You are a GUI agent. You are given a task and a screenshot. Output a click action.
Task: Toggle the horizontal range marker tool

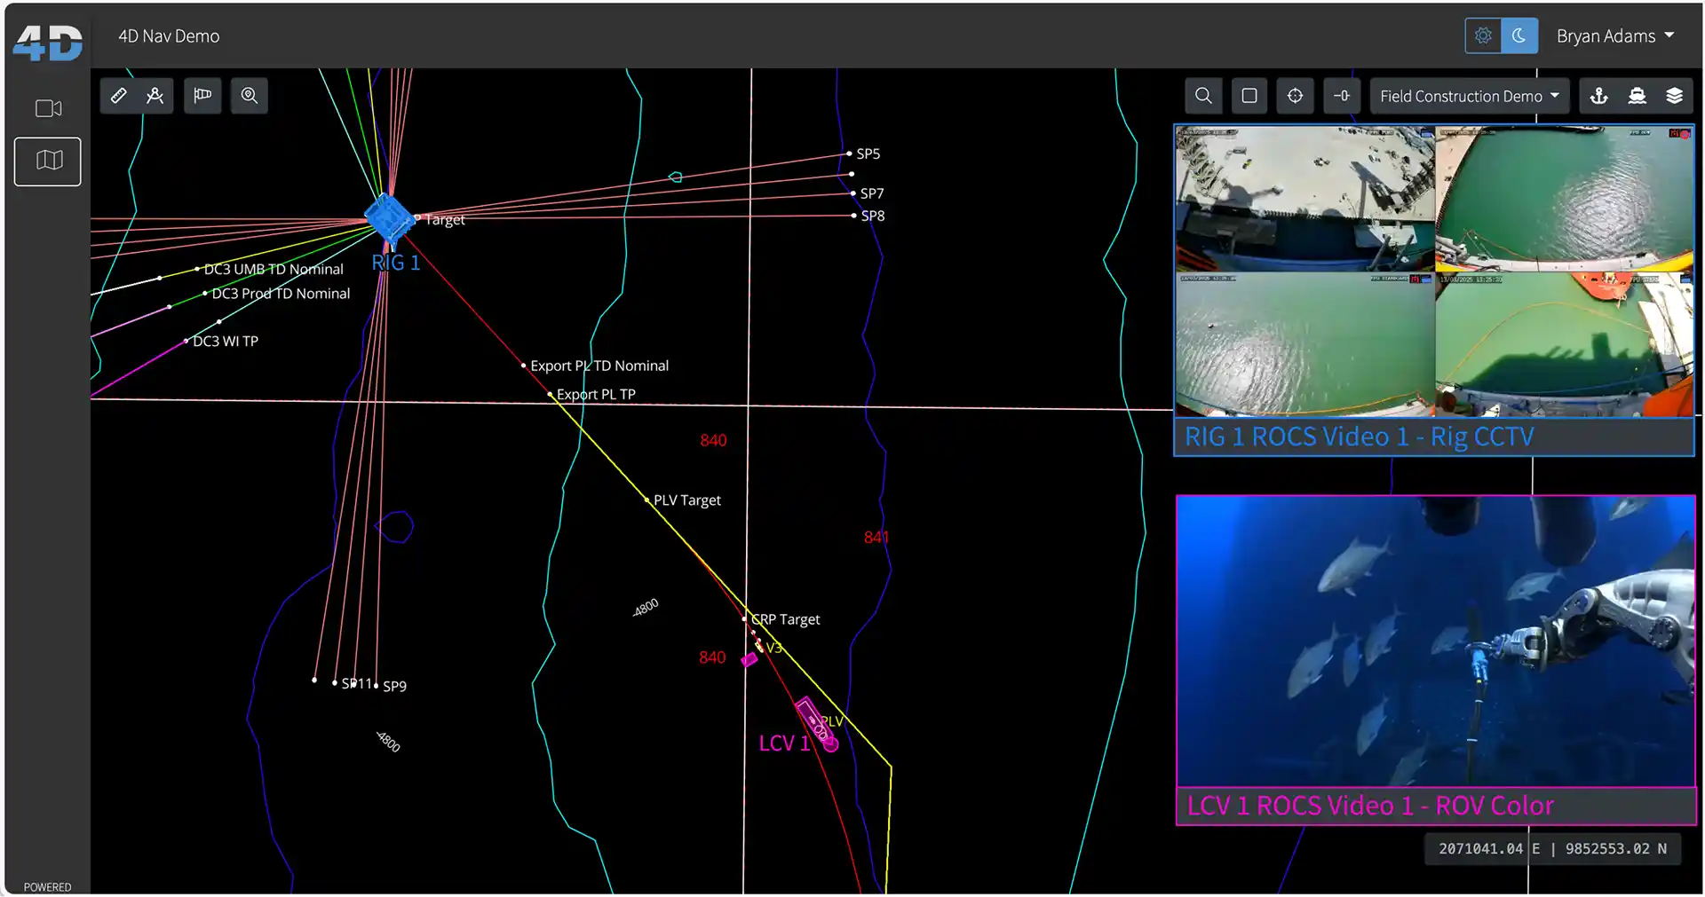[x=1342, y=96]
